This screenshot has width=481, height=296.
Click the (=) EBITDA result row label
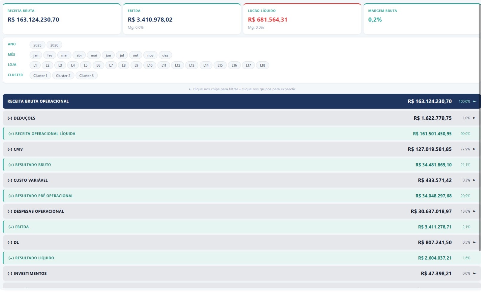point(19,227)
